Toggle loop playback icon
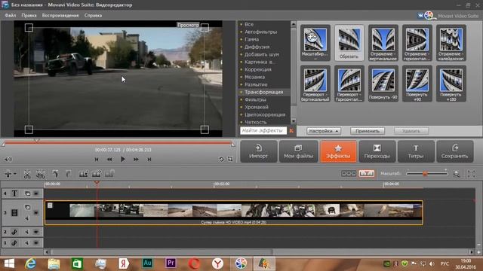 point(221,159)
